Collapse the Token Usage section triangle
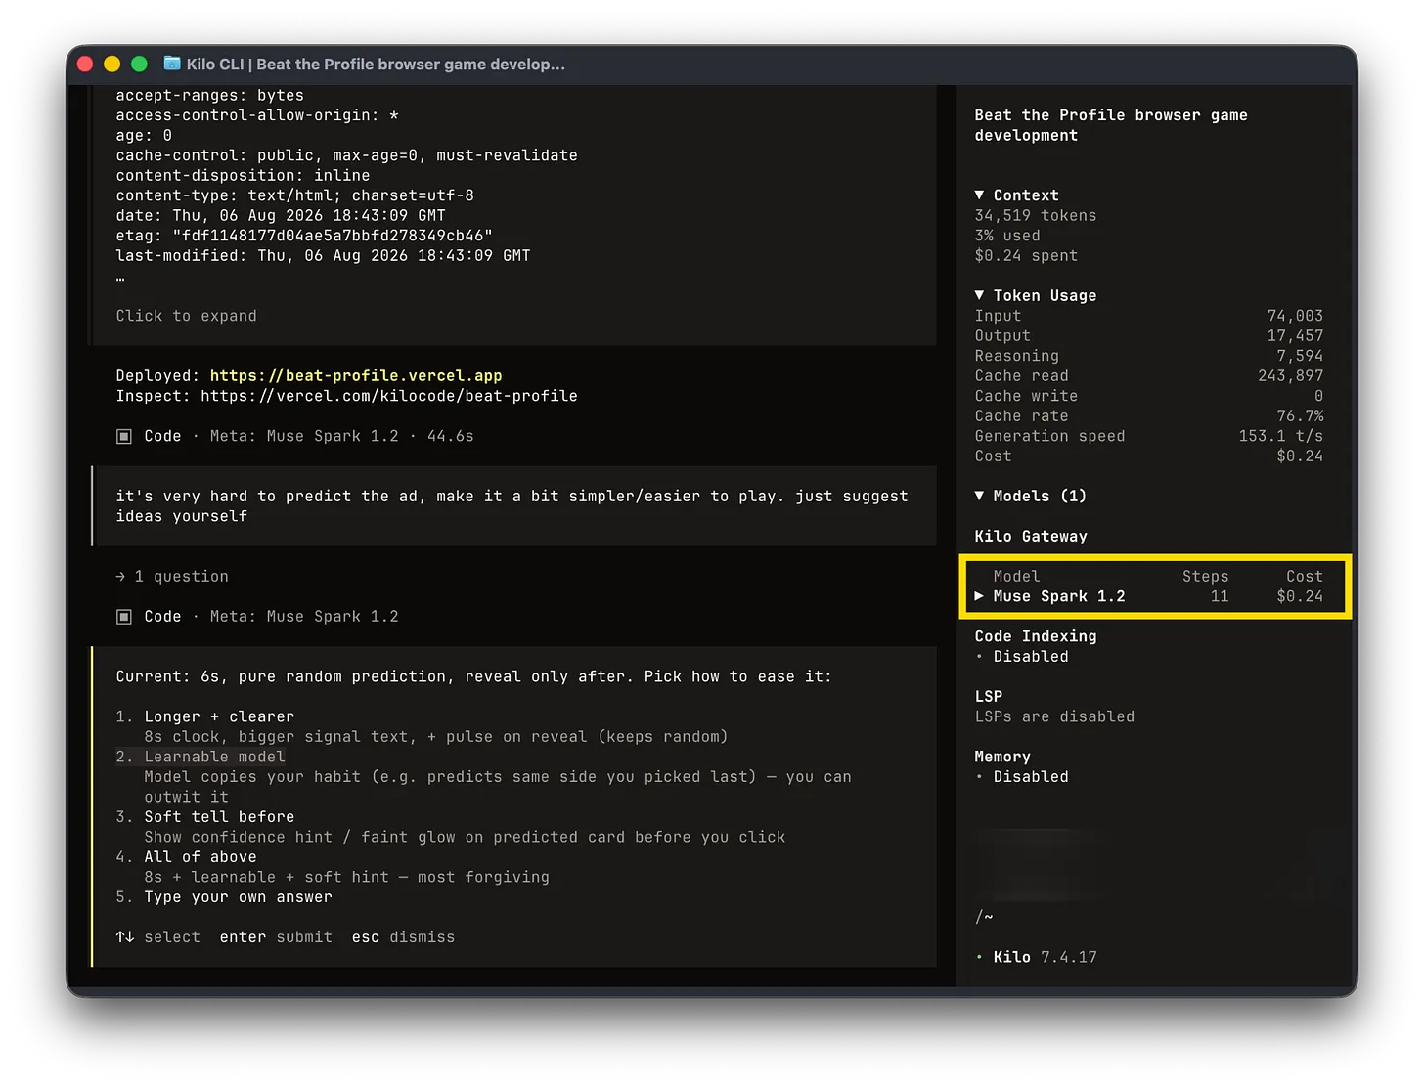 click(979, 295)
